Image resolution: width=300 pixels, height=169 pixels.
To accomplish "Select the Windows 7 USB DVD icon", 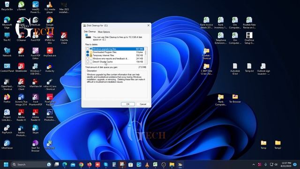I will pyautogui.click(x=36, y=69).
